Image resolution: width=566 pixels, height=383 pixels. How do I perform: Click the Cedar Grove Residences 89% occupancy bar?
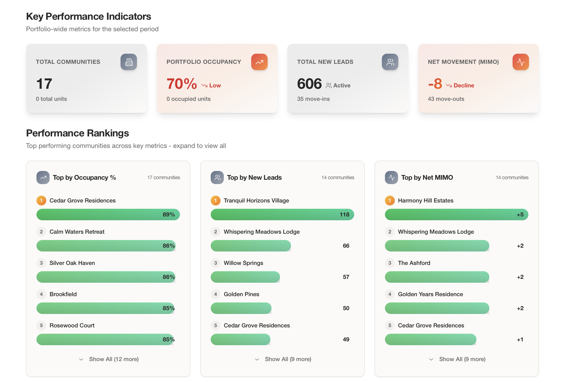[x=108, y=215]
